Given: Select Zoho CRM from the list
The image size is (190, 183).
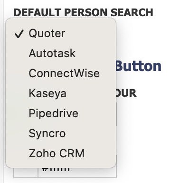Looking at the screenshot, I should [61, 153].
